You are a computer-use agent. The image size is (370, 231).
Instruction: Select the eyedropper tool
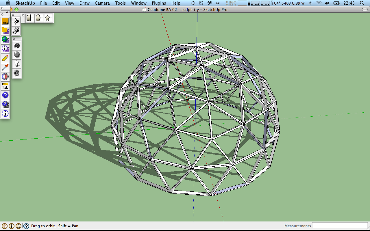tap(5, 67)
